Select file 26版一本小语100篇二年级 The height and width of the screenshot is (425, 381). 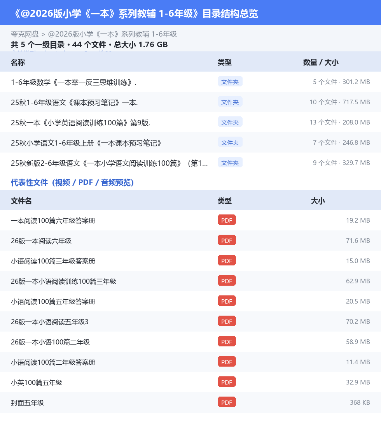pyautogui.click(x=50, y=342)
